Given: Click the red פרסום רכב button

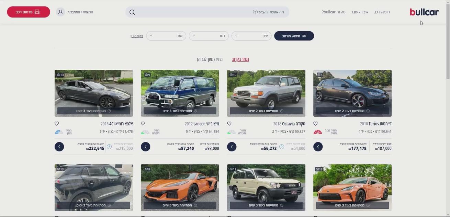Looking at the screenshot, I should click(x=29, y=12).
